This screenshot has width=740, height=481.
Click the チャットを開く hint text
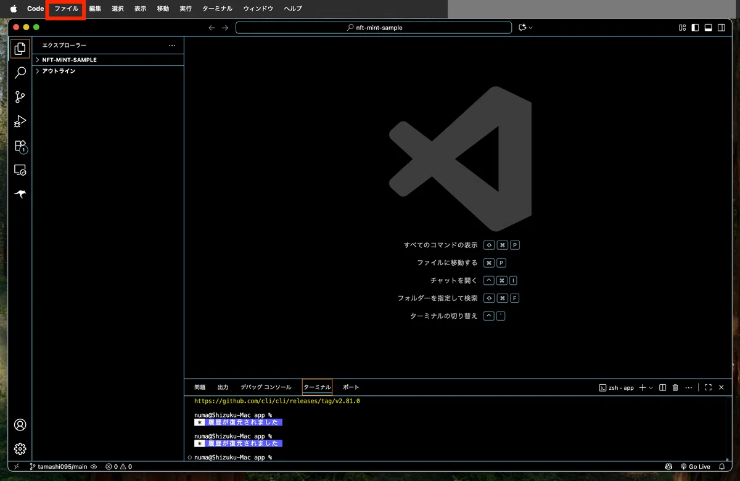point(454,281)
